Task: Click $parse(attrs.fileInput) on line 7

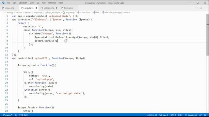Action: coord(51,37)
